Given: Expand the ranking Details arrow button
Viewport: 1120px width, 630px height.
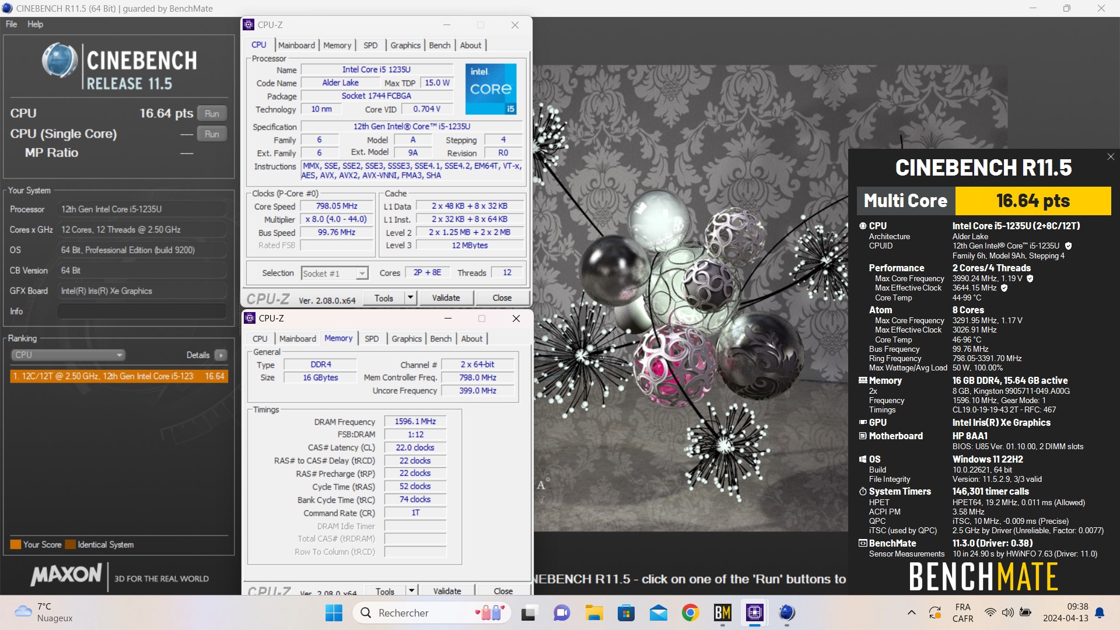Looking at the screenshot, I should (220, 355).
